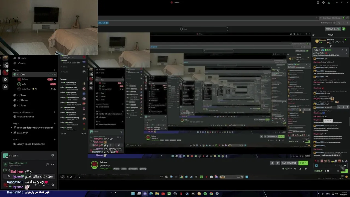Toggle pin icon on pinned chat message

(342, 50)
